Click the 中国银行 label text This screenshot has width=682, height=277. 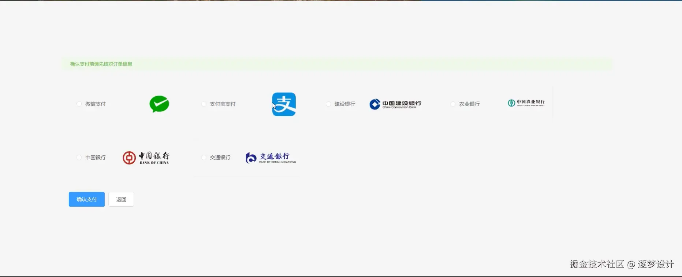tap(96, 158)
